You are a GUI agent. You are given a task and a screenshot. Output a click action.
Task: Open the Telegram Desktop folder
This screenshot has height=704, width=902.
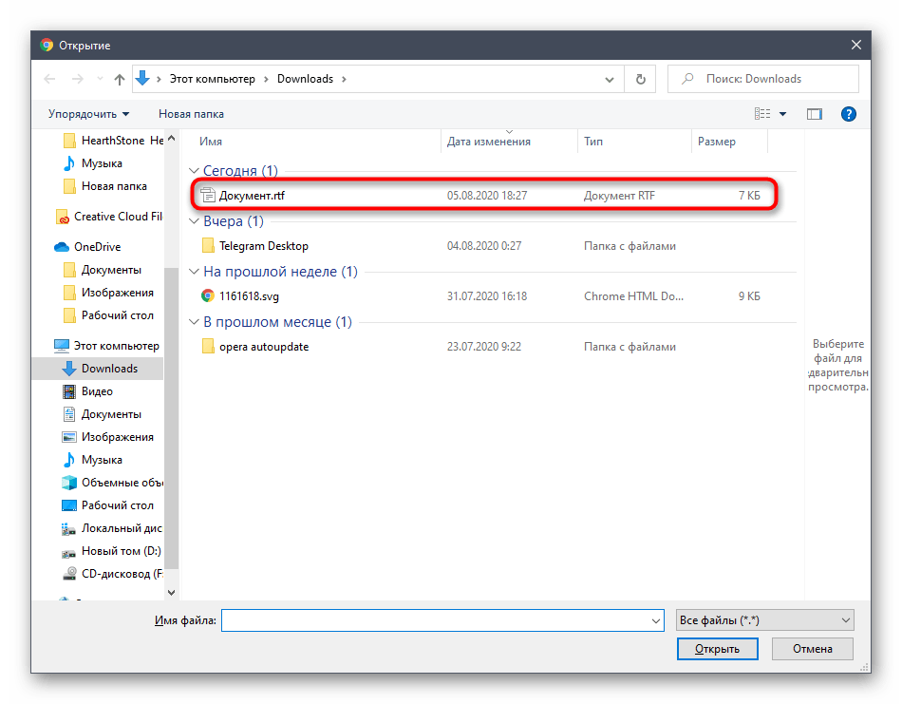coord(263,246)
